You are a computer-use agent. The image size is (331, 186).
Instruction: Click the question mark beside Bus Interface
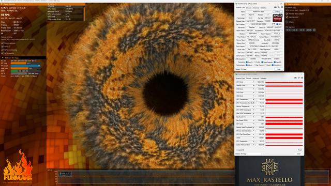[x=282, y=30]
